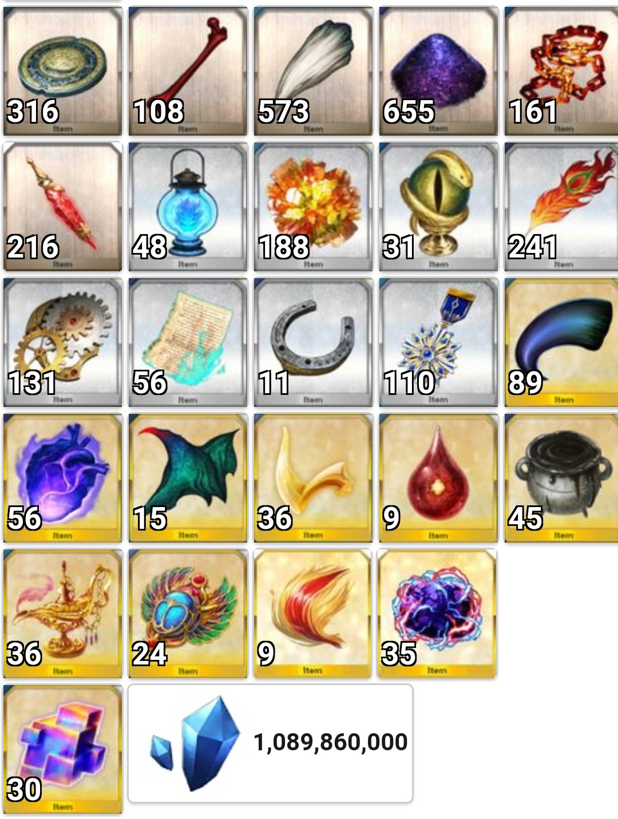Click the red bone item showing 108
Viewport: 618px width, 819px height.
point(188,72)
